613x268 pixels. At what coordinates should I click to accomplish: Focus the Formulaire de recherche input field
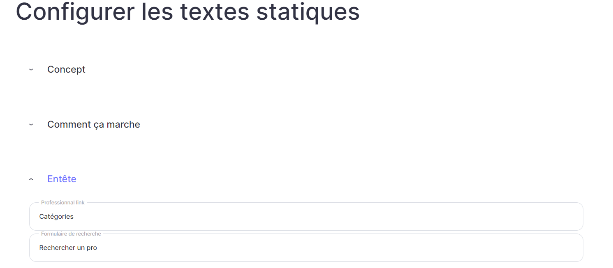[306, 247]
